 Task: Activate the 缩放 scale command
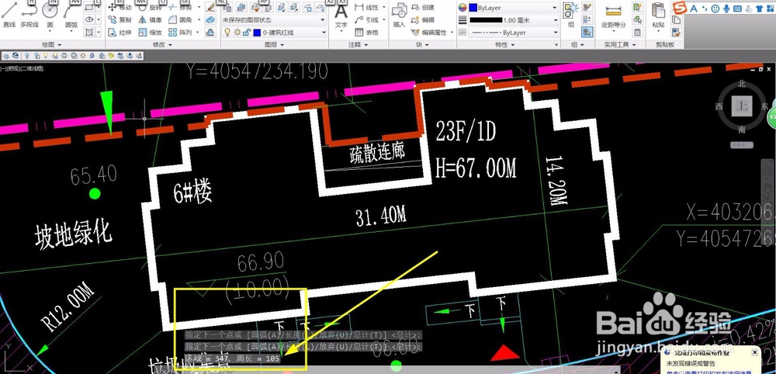[150, 32]
